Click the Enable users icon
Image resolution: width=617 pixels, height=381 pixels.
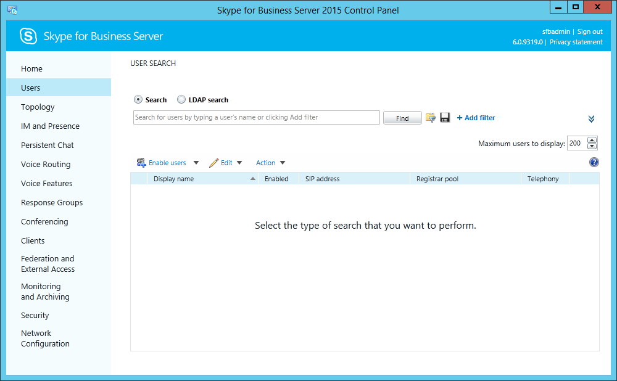coord(141,163)
